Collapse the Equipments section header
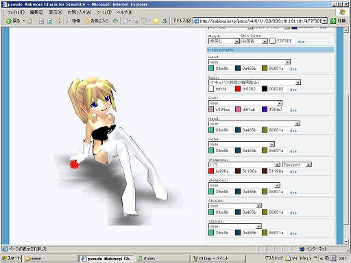 click(x=270, y=50)
